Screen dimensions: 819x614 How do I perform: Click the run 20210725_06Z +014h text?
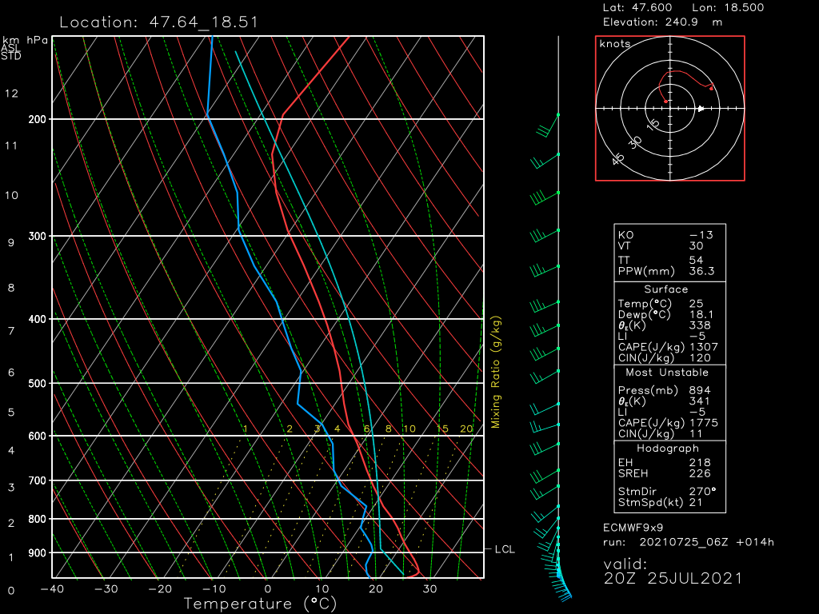point(688,542)
